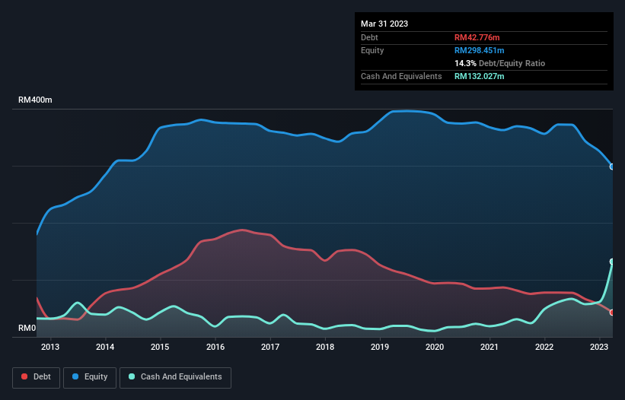
Task: Click the 2021 x-axis label
Action: [489, 348]
